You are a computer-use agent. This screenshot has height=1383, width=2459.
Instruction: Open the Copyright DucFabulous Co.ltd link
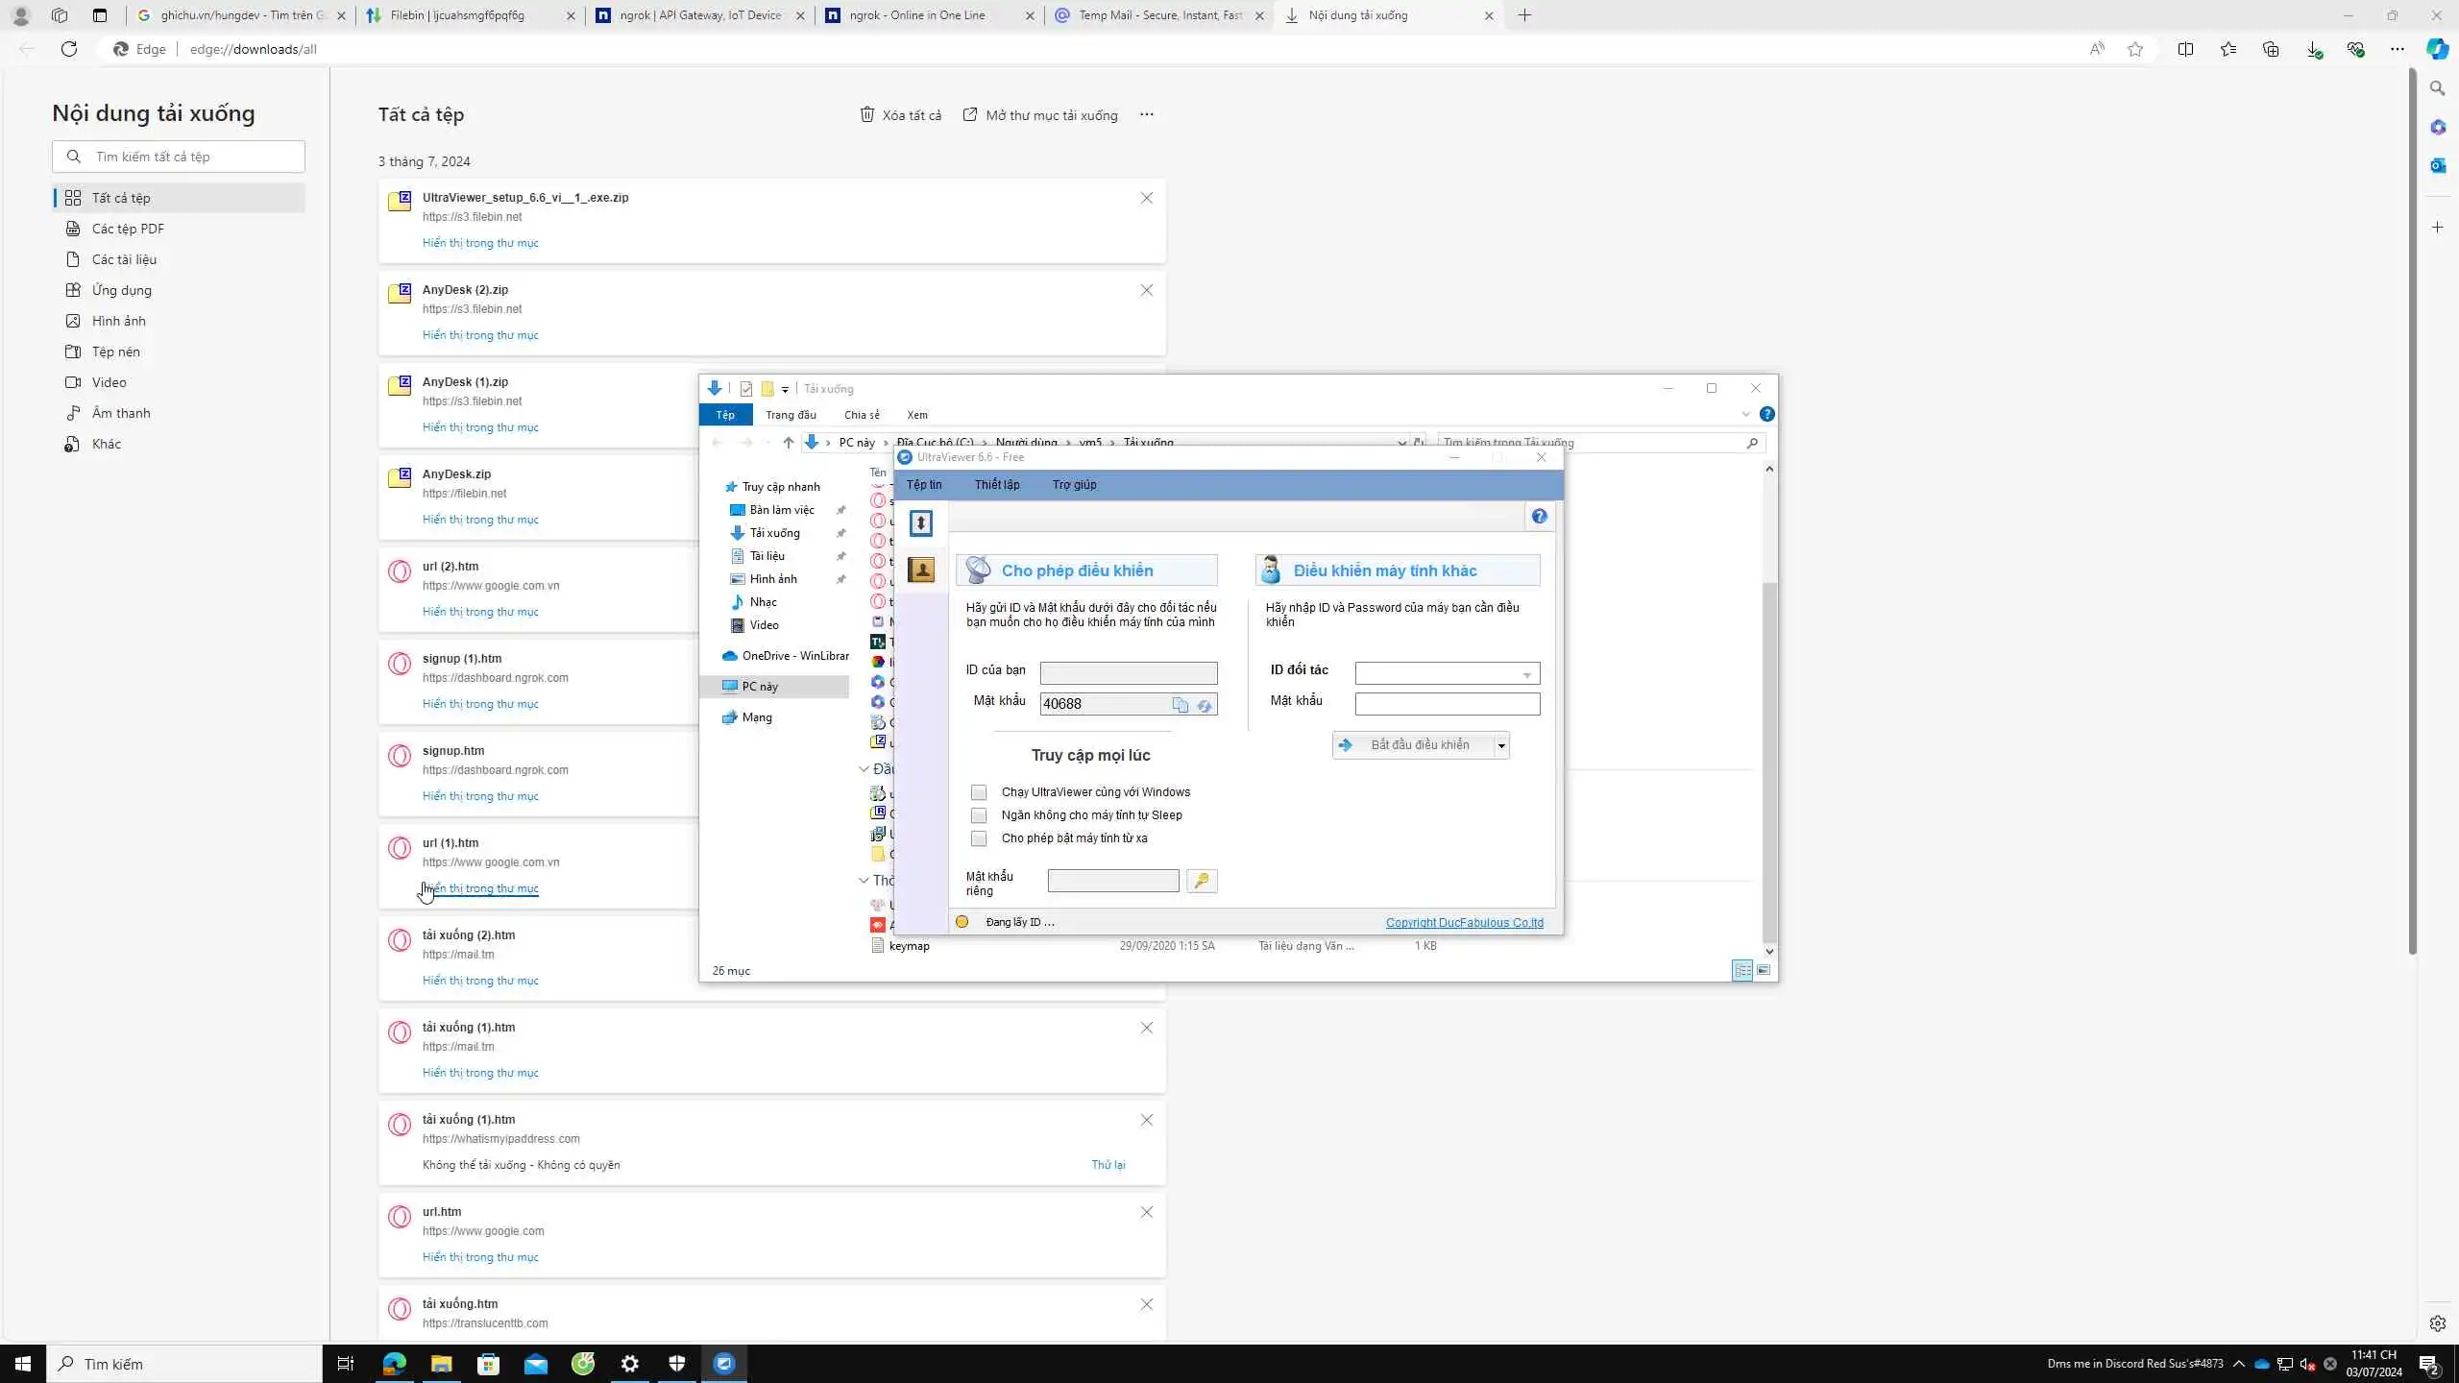coord(1464,922)
